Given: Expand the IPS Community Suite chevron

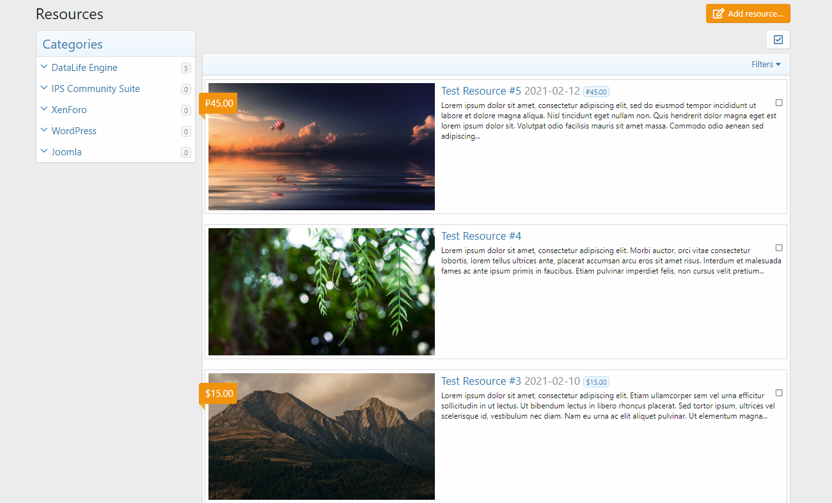Looking at the screenshot, I should (x=43, y=88).
